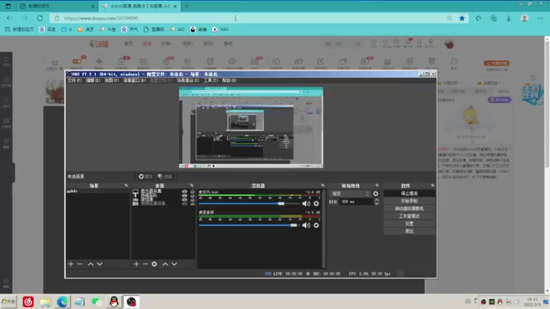Open OBS 设置 settings
The width and height of the screenshot is (550, 309).
tap(409, 224)
